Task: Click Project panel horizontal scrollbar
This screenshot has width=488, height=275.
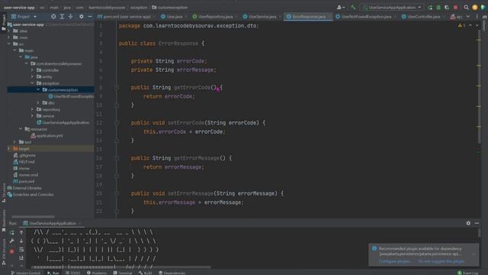Action: pyautogui.click(x=33, y=216)
